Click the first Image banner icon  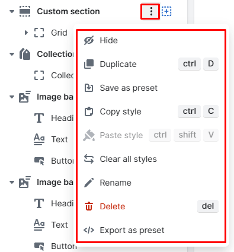point(25,97)
